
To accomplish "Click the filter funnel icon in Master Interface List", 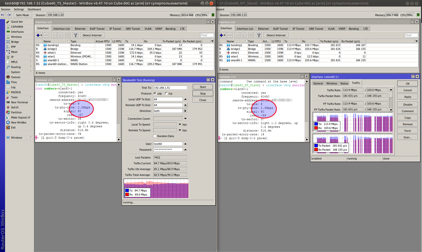I will coord(76,35).
